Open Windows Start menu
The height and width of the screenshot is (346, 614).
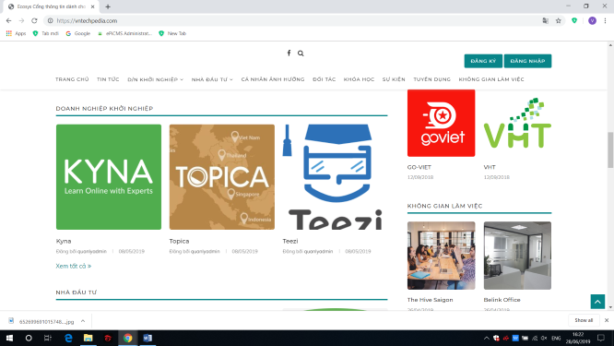(x=9, y=338)
